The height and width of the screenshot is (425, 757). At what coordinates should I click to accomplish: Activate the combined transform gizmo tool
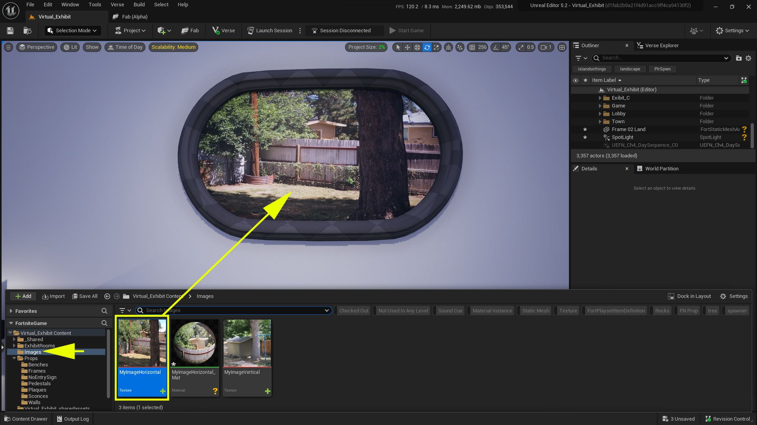click(x=417, y=47)
